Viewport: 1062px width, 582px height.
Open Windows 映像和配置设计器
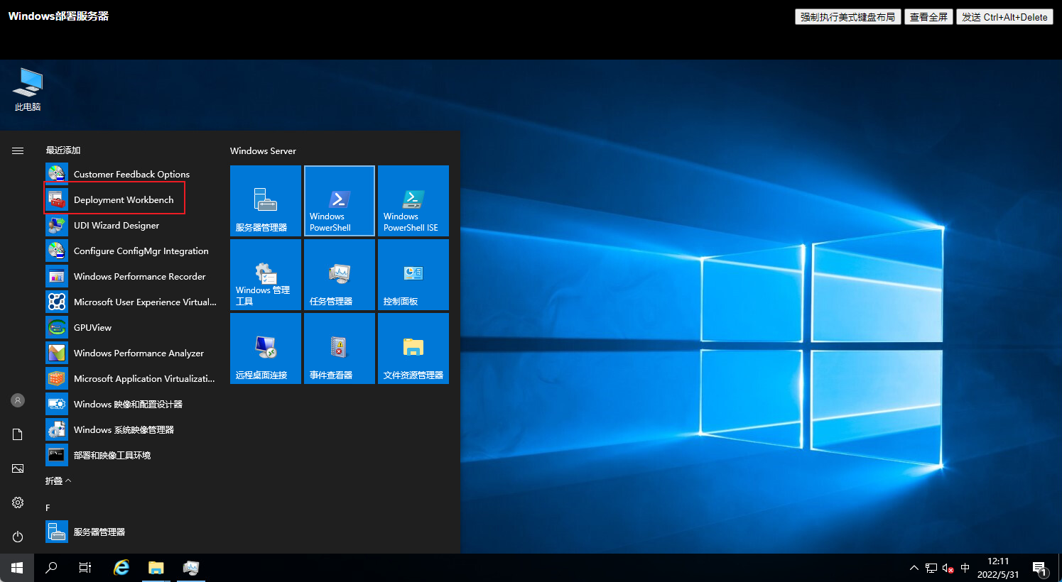point(131,404)
